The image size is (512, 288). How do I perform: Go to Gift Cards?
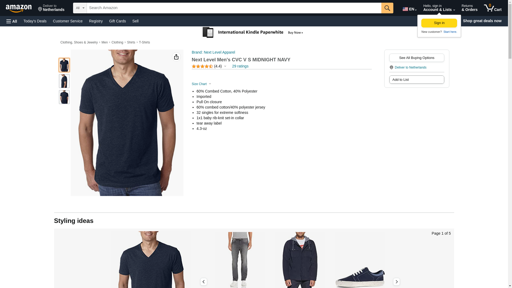tap(117, 21)
